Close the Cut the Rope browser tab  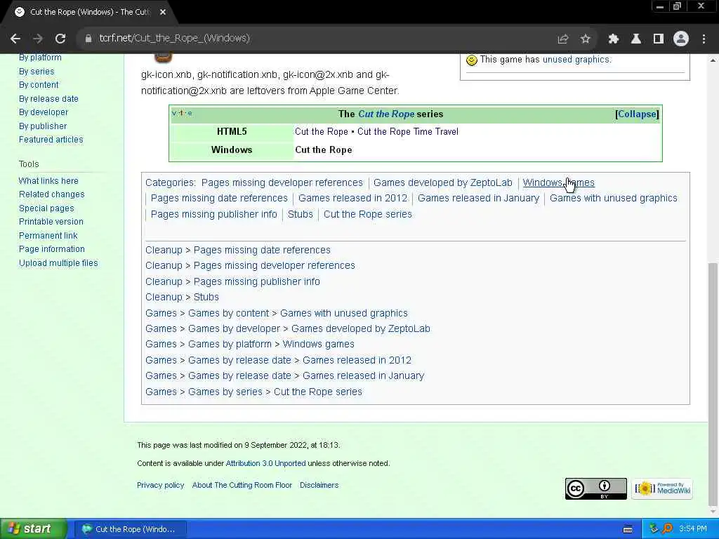click(x=163, y=12)
